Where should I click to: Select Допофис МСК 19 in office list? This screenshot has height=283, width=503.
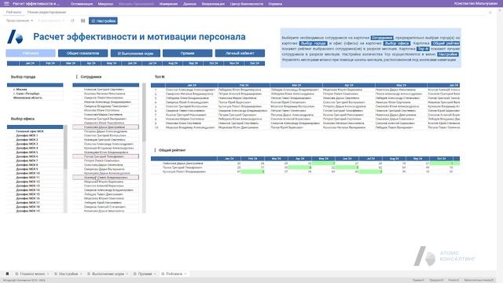coord(28,211)
